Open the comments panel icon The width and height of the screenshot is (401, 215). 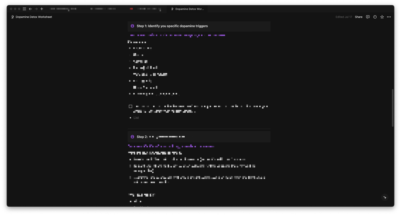[x=368, y=17]
